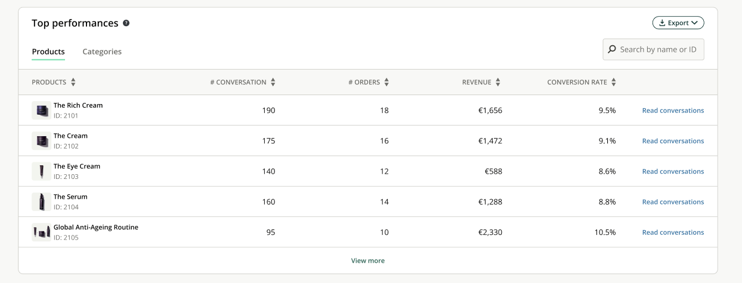This screenshot has height=283, width=742.
Task: Focus the Search by name or ID field
Action: point(658,49)
